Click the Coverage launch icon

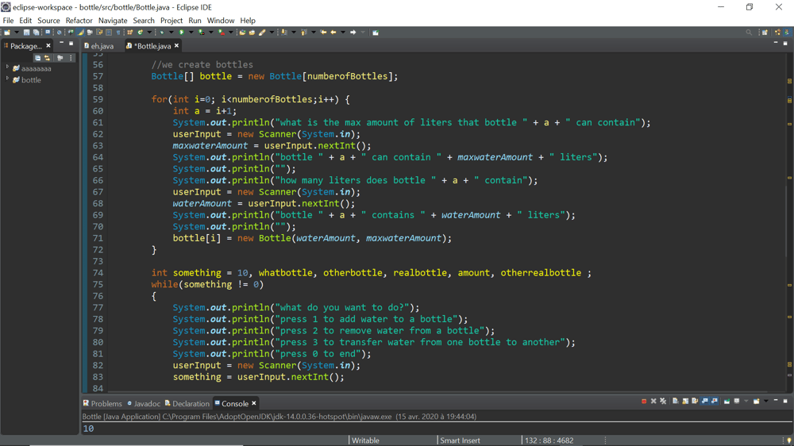[x=201, y=33]
